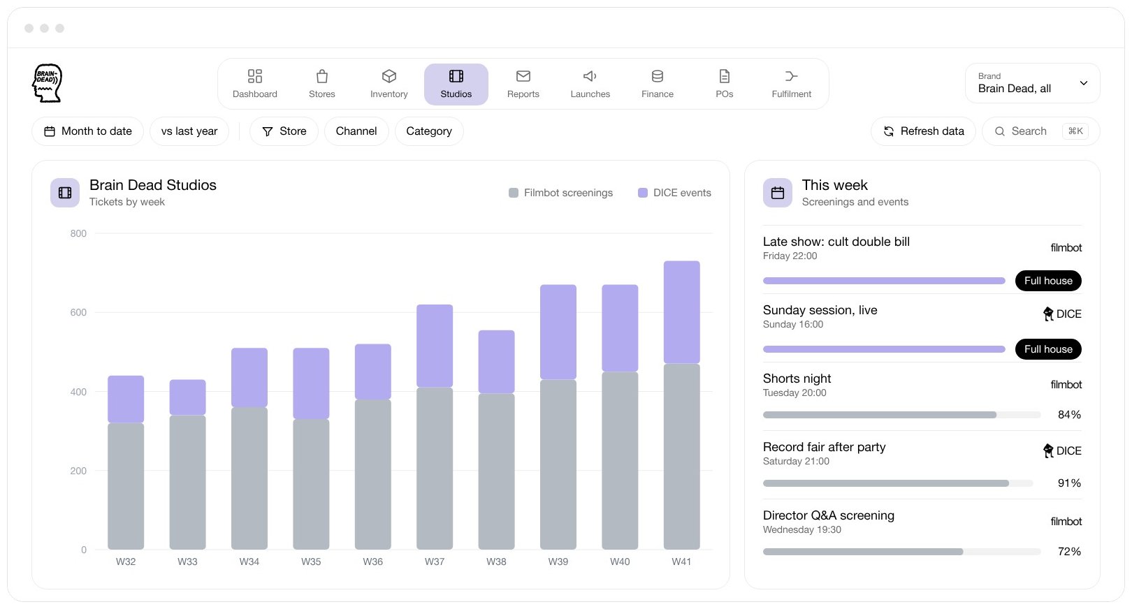Click DICE icon on Sunday session
Screen dimensions: 1132x609
click(x=1048, y=314)
